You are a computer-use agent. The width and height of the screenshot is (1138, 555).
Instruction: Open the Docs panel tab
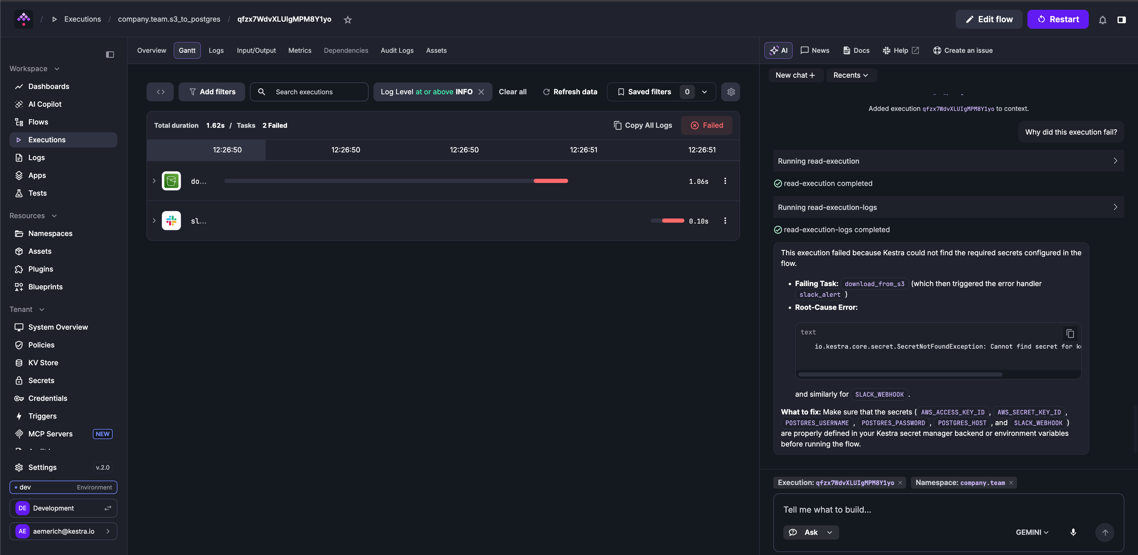point(856,50)
